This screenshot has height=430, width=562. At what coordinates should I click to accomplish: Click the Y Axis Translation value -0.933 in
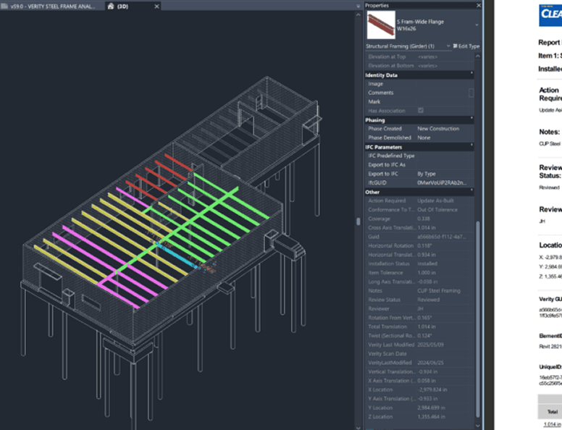pyautogui.click(x=427, y=398)
